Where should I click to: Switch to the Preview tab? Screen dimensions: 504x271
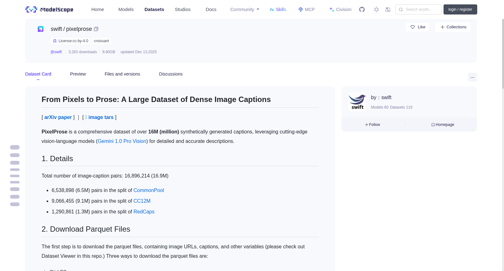(78, 74)
